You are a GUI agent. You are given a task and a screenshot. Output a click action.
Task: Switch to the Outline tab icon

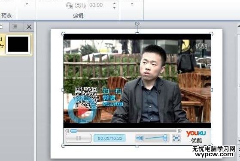(15, 27)
